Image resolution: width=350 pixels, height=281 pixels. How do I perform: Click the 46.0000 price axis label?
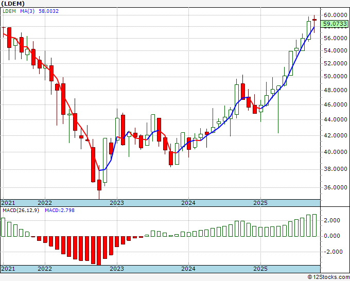[336, 104]
